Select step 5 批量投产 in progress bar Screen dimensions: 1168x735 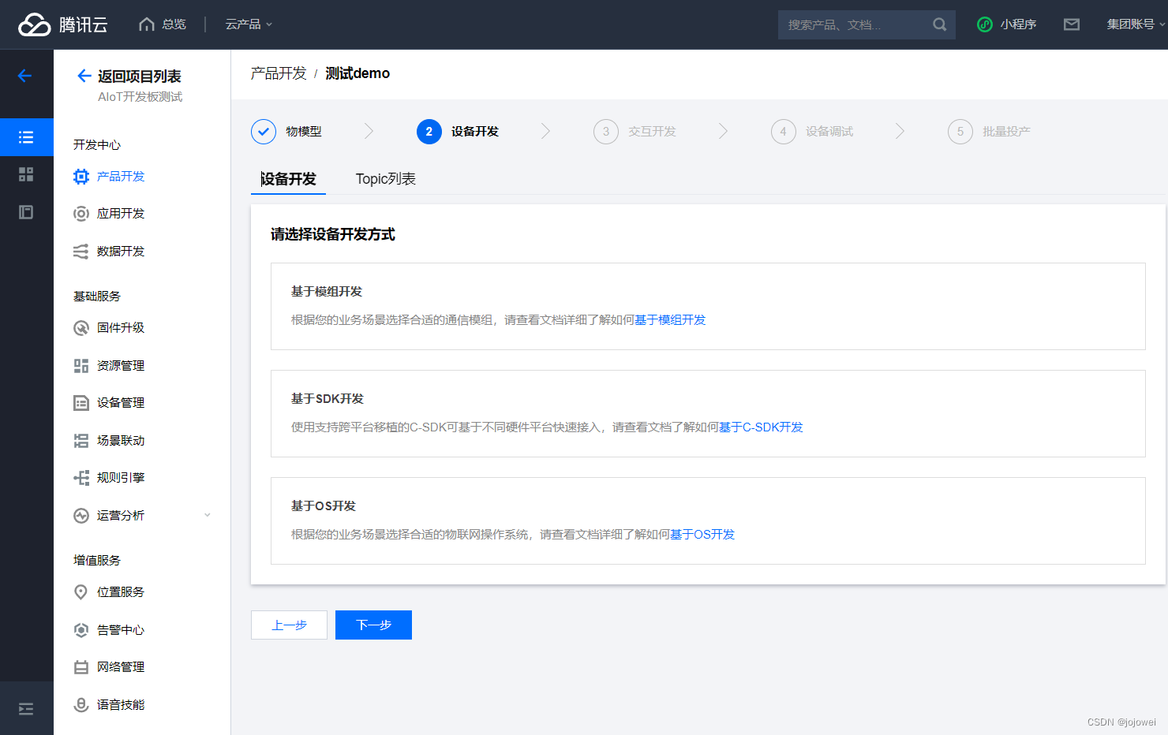coord(990,131)
